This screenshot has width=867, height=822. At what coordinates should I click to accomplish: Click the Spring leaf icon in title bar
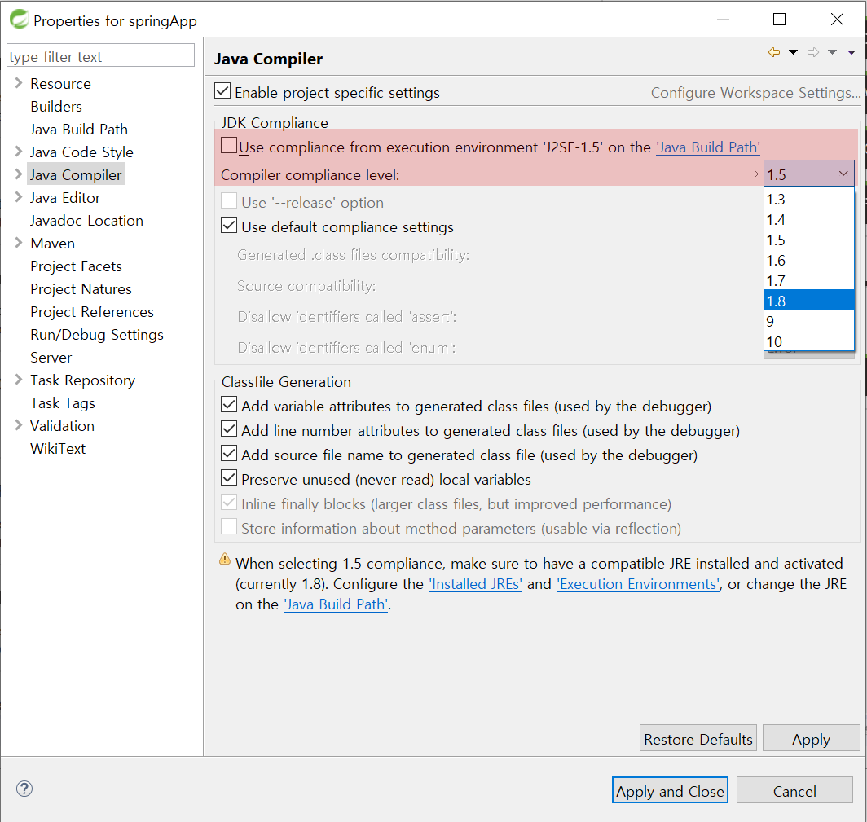[x=19, y=20]
